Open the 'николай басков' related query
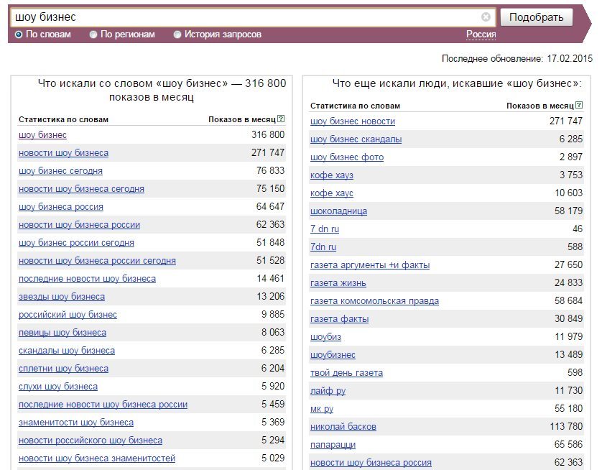 343,427
